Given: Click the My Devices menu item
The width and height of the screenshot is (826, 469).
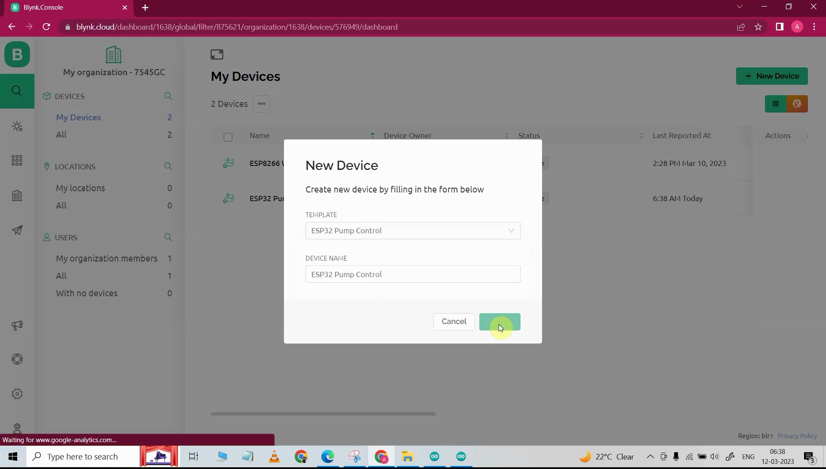Looking at the screenshot, I should 78,117.
